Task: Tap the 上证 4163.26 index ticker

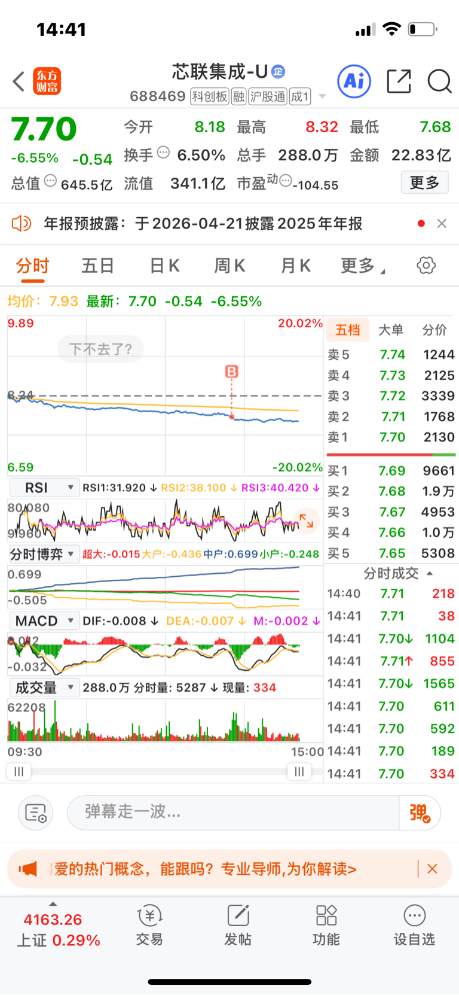Action: coord(58,930)
